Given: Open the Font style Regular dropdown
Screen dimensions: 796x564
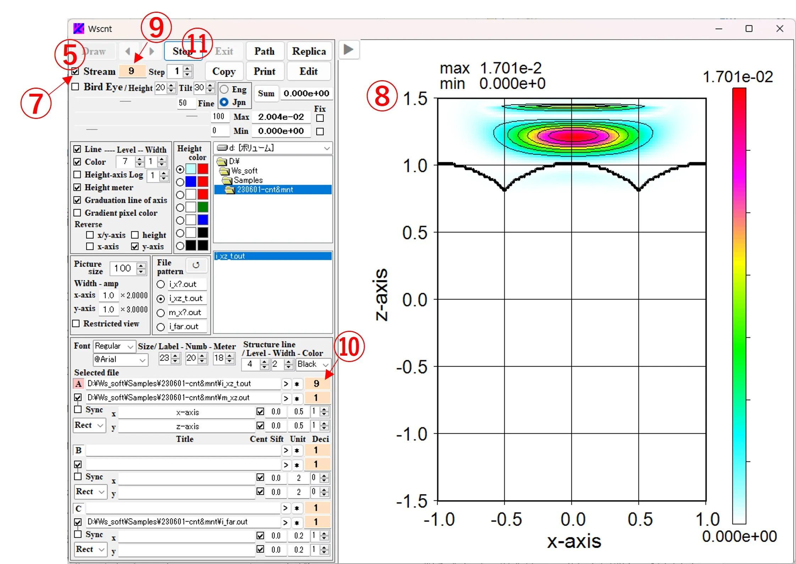Looking at the screenshot, I should pos(114,346).
